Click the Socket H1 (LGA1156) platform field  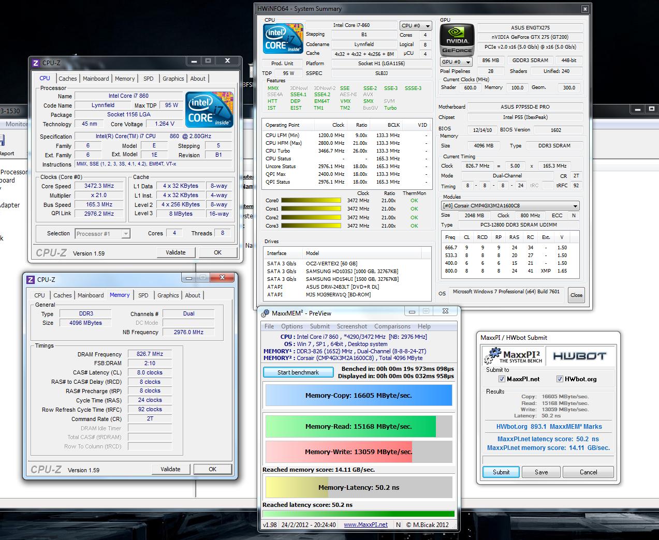tap(381, 64)
